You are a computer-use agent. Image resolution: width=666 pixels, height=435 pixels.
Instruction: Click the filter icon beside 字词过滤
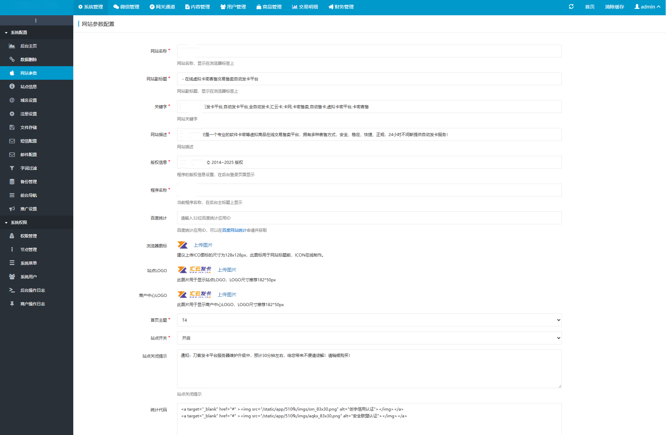(12, 168)
